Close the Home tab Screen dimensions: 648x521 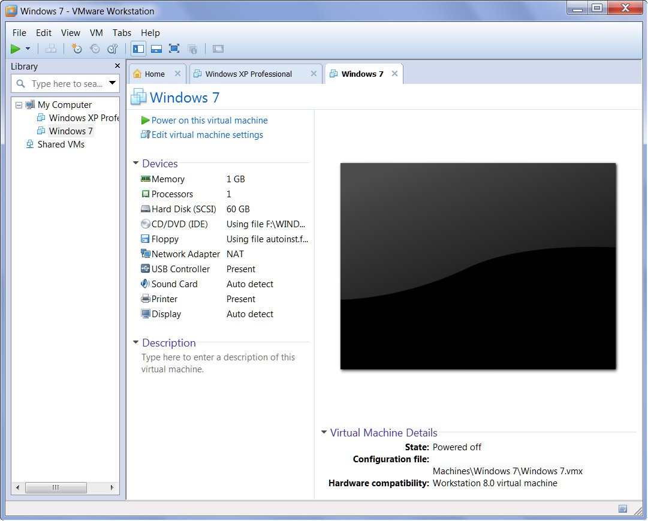click(x=177, y=74)
